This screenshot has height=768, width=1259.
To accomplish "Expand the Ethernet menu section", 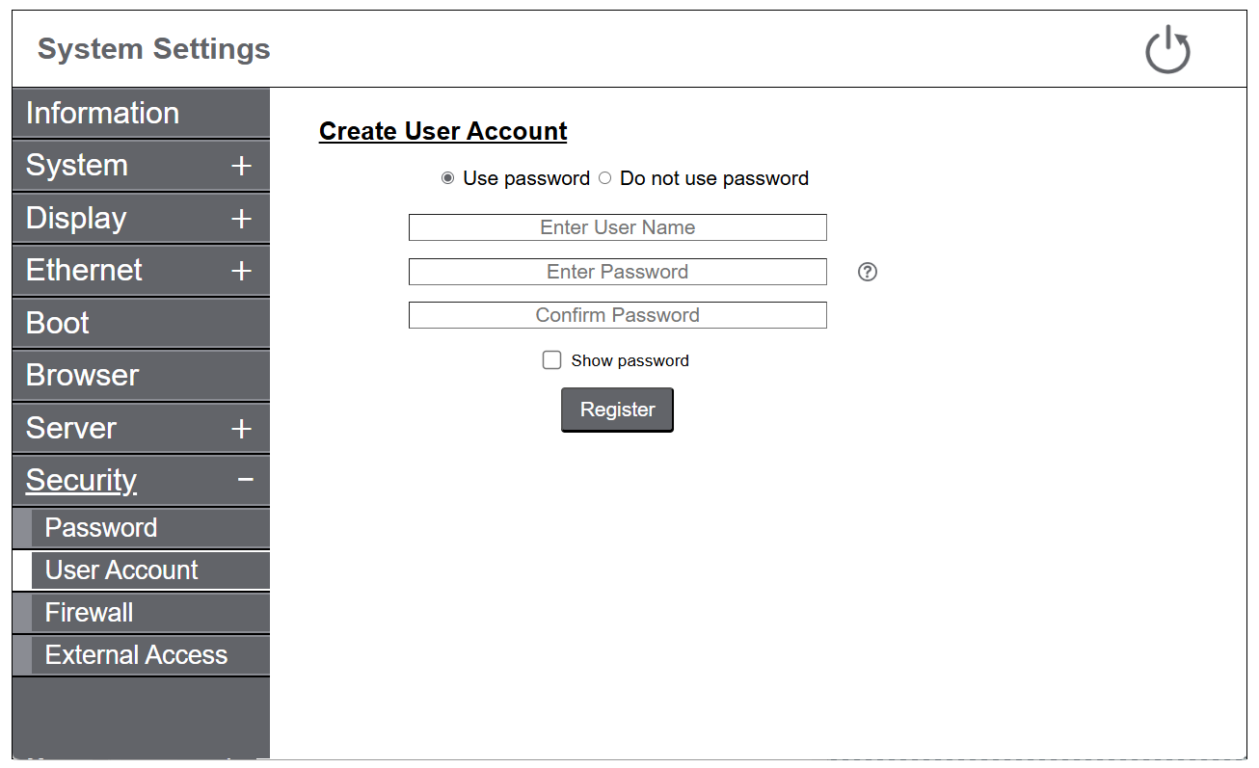I will point(241,271).
